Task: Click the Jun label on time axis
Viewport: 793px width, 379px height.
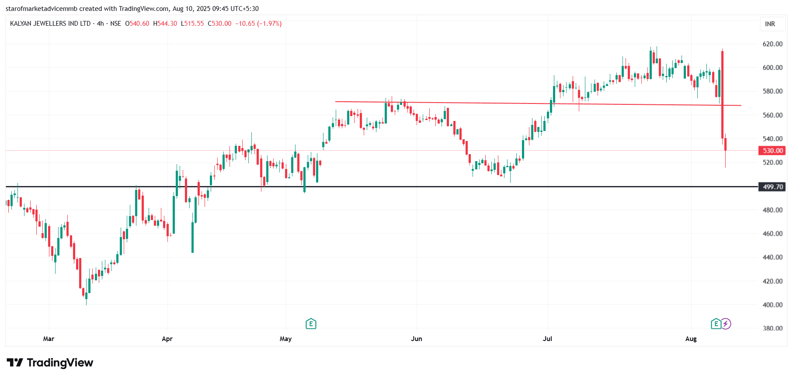Action: click(417, 339)
